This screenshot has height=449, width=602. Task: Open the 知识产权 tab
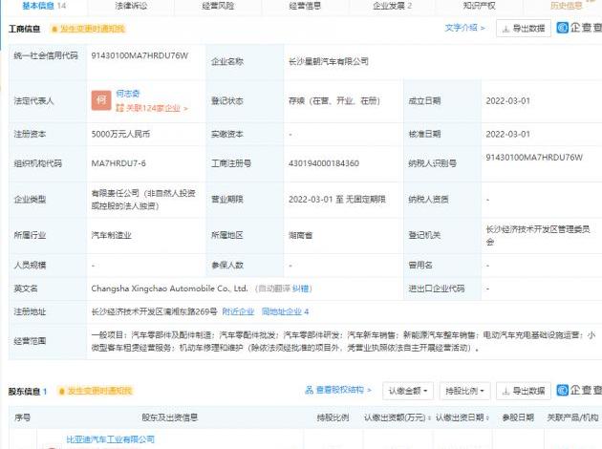pyautogui.click(x=479, y=6)
